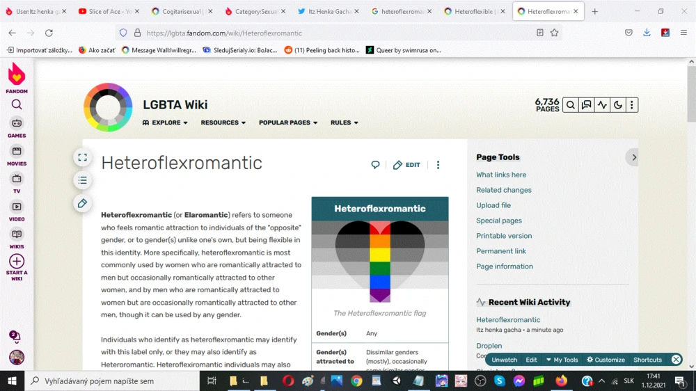Click the EDIT button on article

[406, 165]
